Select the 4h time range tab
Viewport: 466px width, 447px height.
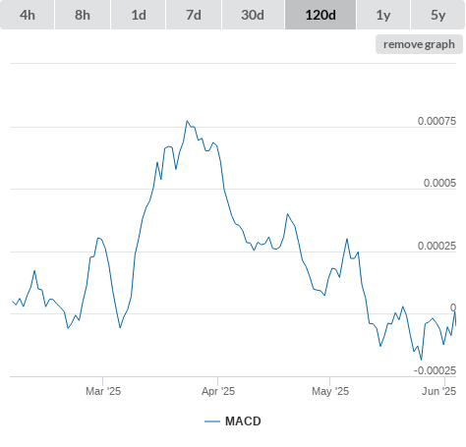click(x=28, y=15)
